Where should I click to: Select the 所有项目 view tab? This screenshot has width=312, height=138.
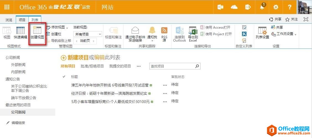click(x=68, y=66)
